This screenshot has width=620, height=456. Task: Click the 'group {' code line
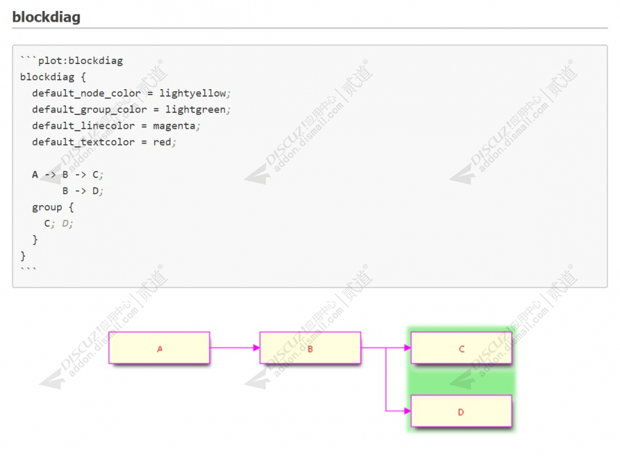click(x=53, y=207)
